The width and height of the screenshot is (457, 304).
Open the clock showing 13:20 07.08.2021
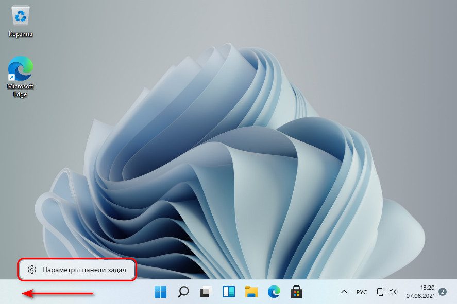(420, 292)
